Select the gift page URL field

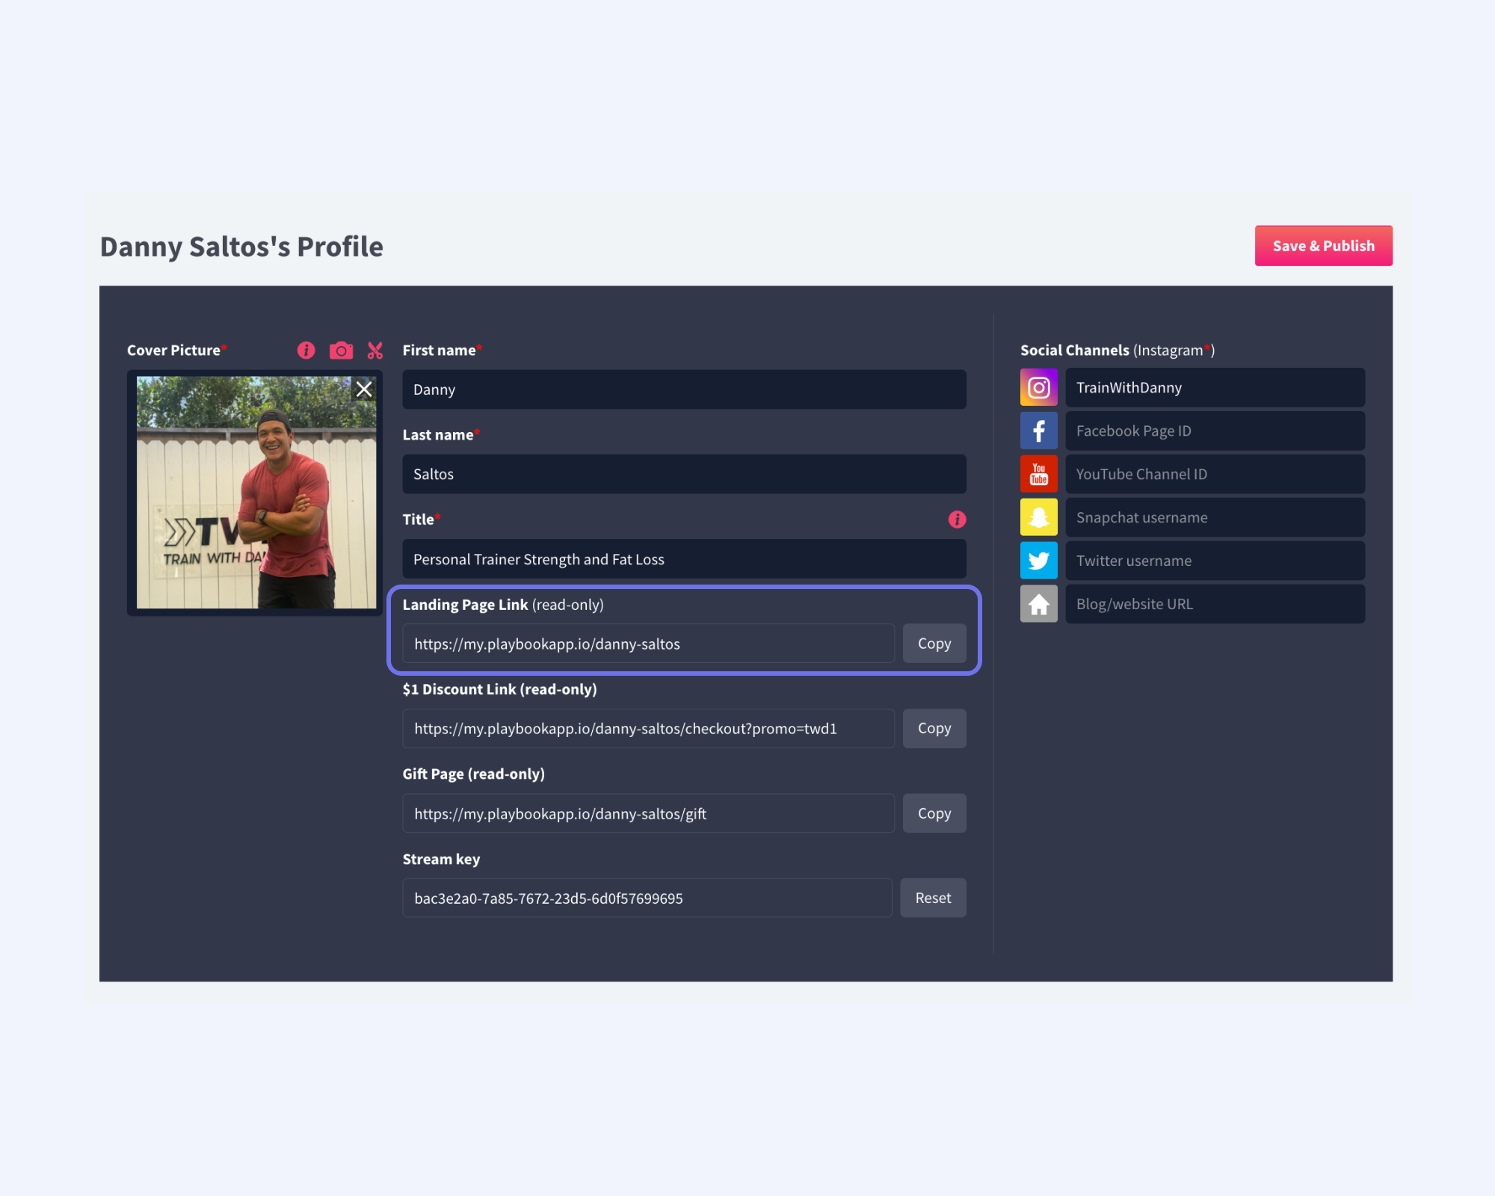(648, 813)
